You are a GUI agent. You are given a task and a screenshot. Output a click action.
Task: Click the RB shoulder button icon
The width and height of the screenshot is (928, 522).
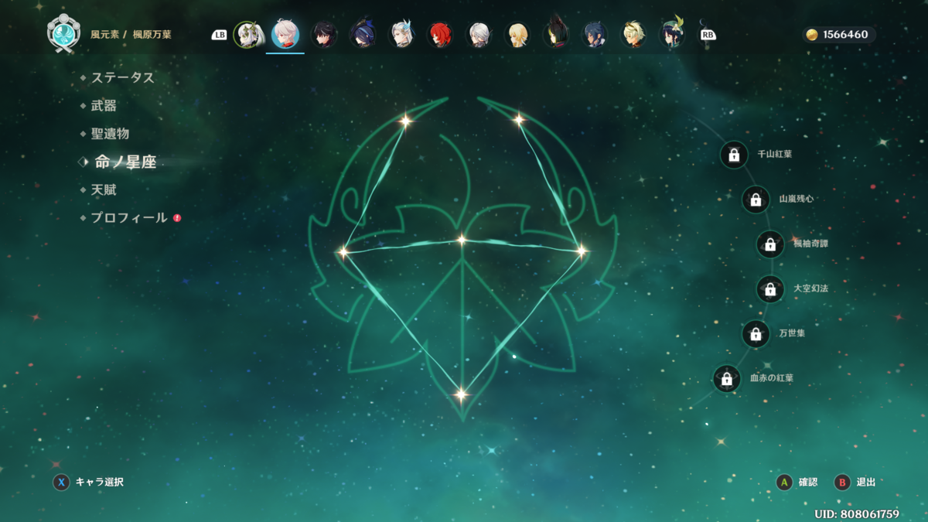708,35
